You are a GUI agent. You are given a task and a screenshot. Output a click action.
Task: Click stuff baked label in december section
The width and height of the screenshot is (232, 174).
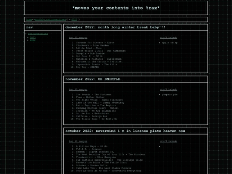tap(168, 37)
